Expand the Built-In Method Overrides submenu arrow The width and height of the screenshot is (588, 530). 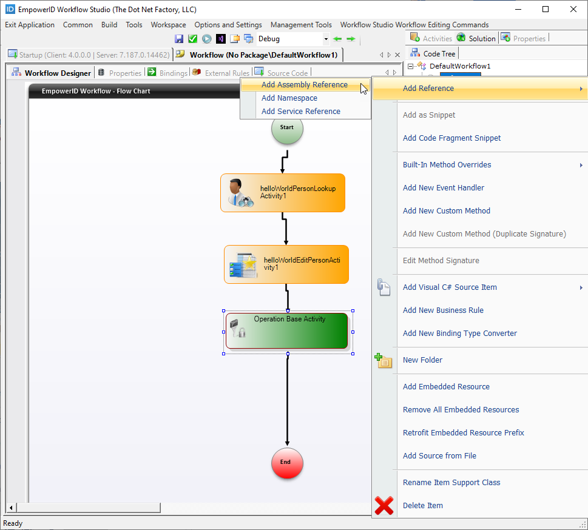581,165
